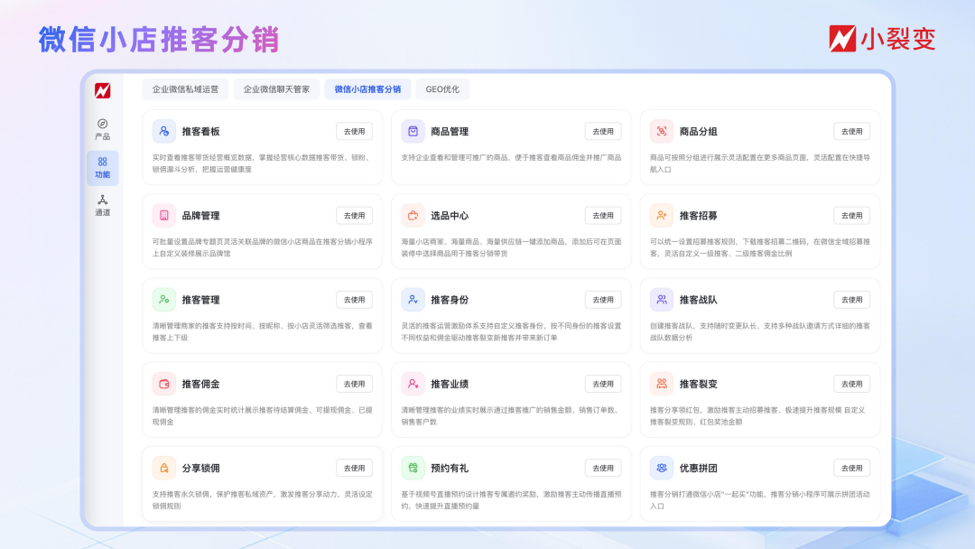Click the 推客看板 dashboard icon
This screenshot has height=549, width=975.
165,132
